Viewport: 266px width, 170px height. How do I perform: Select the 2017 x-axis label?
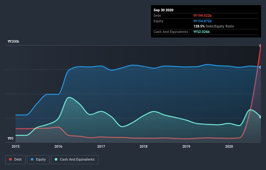[x=101, y=146]
